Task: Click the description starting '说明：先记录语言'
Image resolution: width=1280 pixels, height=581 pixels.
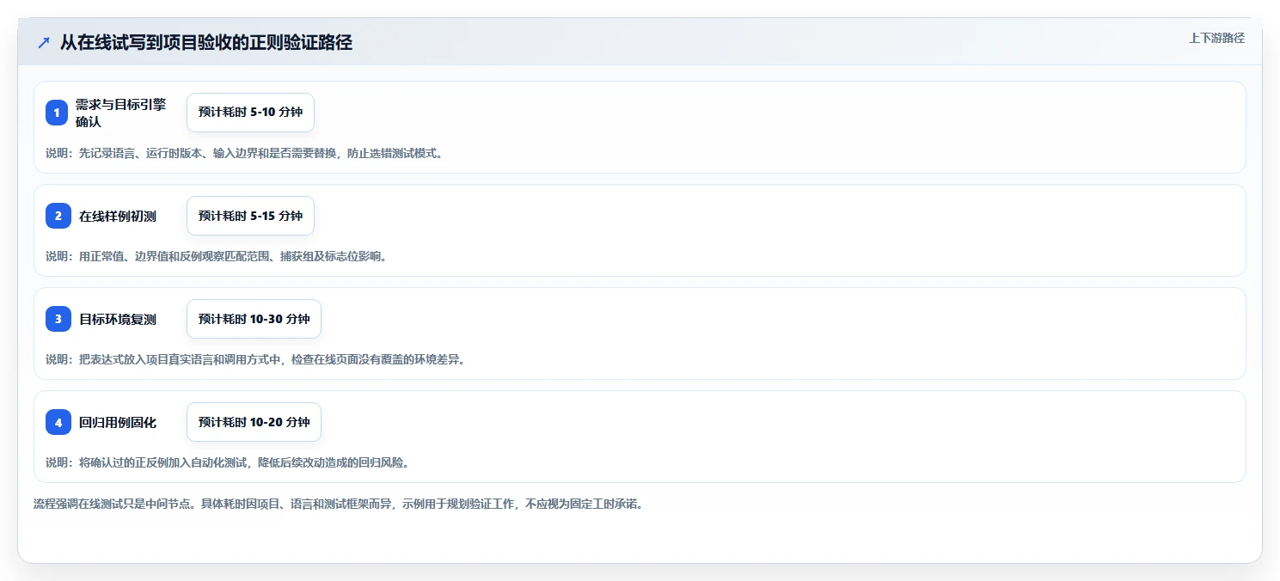Action: (244, 154)
